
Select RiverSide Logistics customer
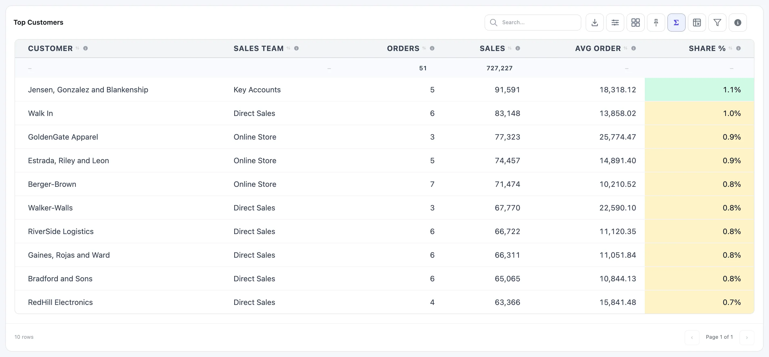[x=60, y=231]
